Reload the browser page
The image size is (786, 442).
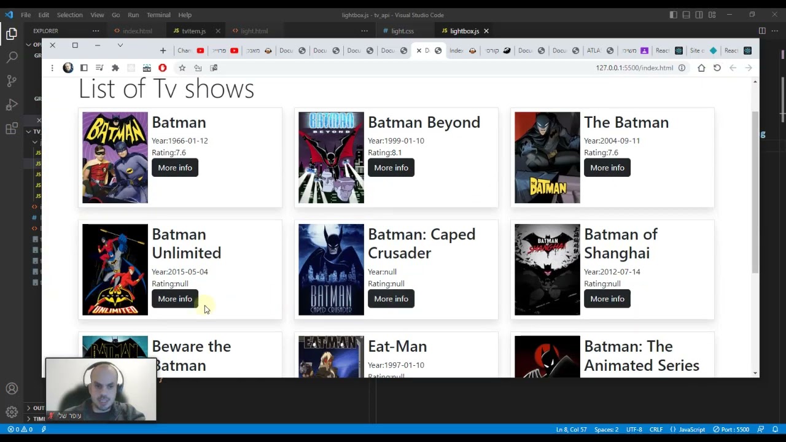[717, 68]
